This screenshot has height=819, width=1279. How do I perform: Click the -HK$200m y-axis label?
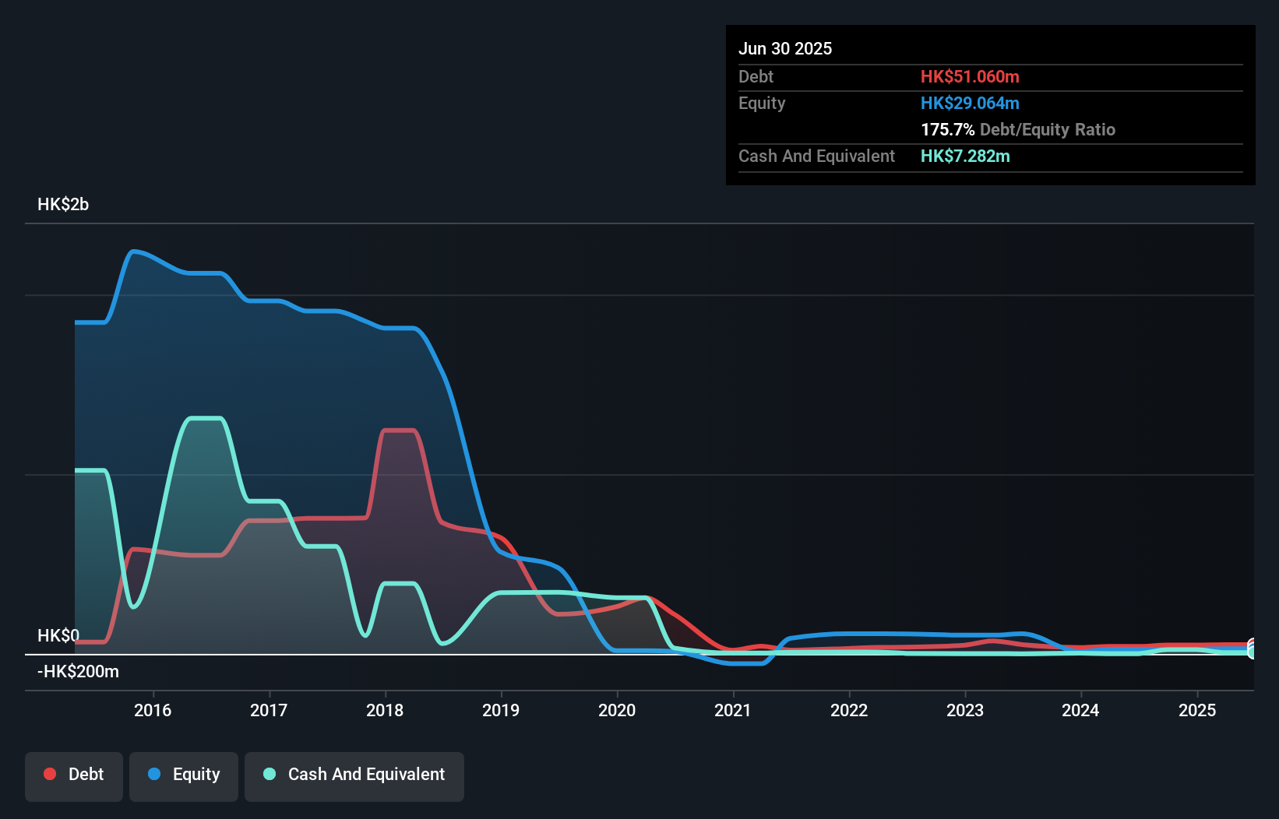[x=78, y=672]
